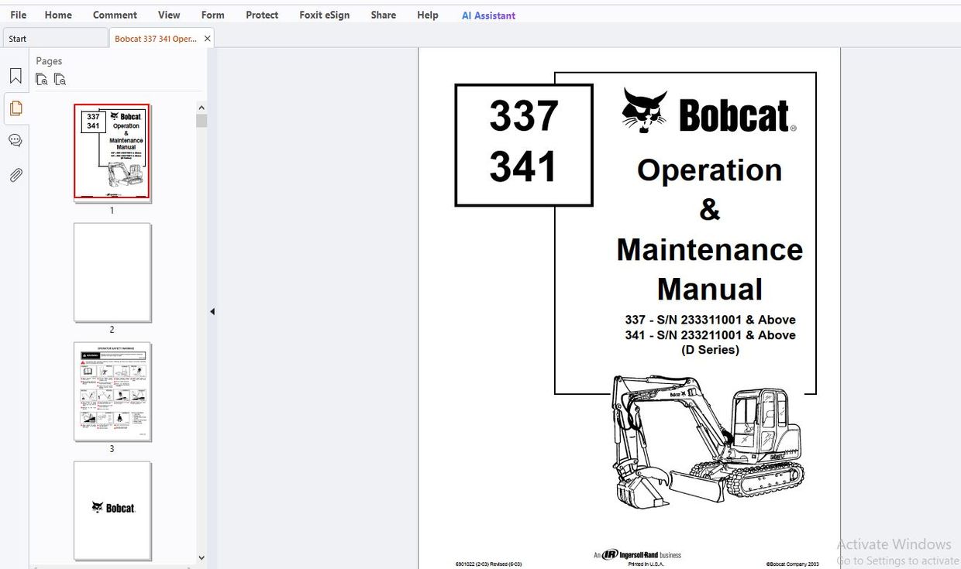The height and width of the screenshot is (569, 961).
Task: Click the thumbnail list scroll-down arrow
Action: (x=201, y=557)
